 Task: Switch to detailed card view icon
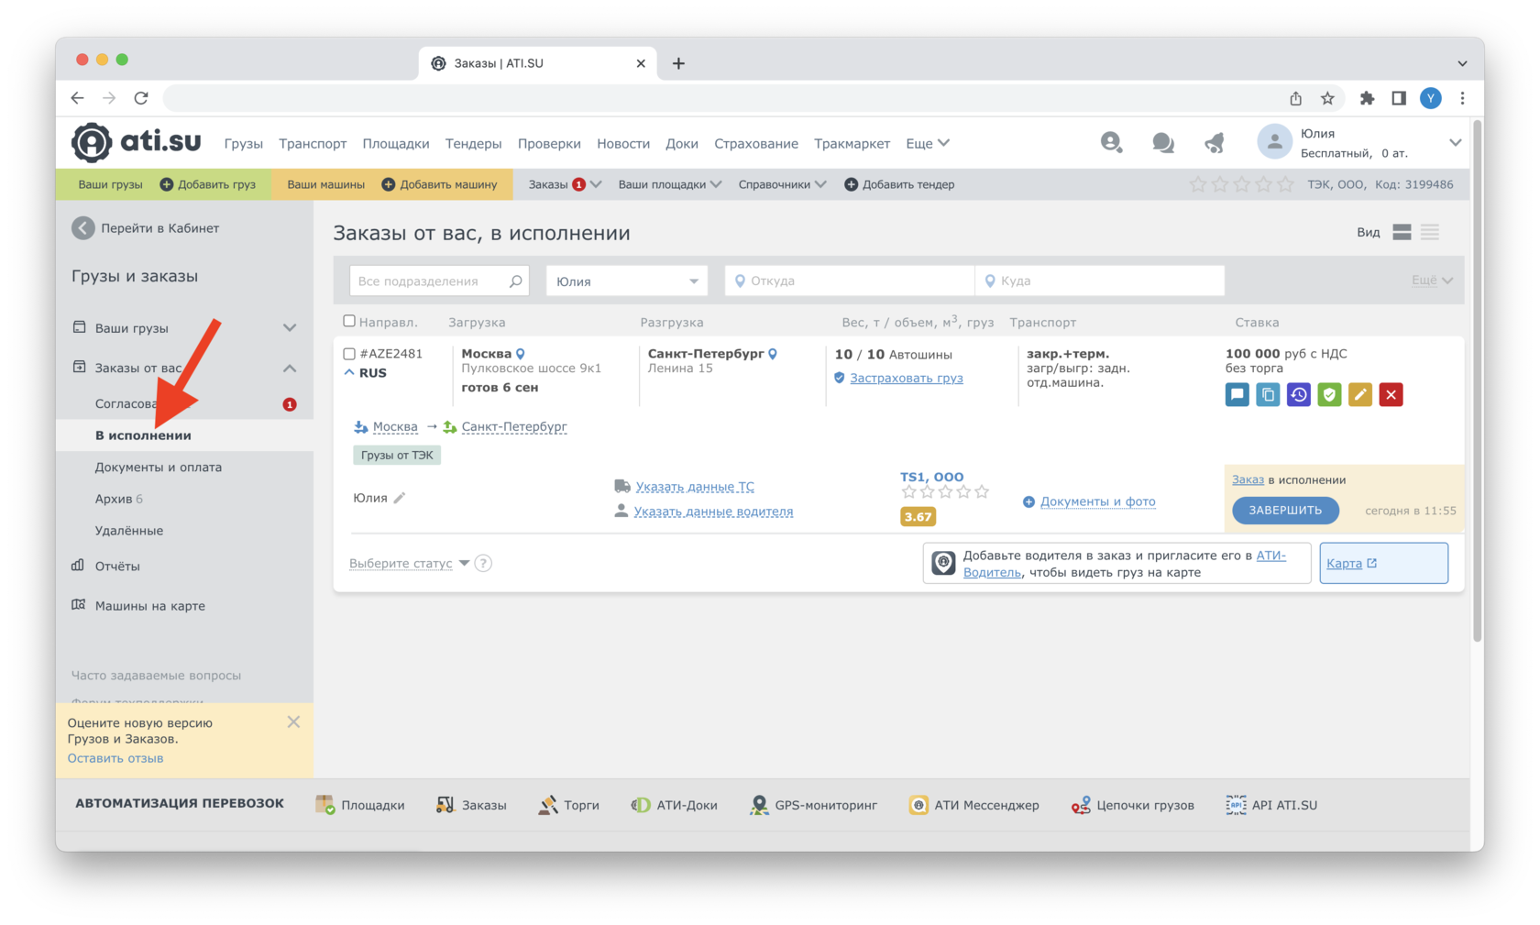click(1402, 232)
